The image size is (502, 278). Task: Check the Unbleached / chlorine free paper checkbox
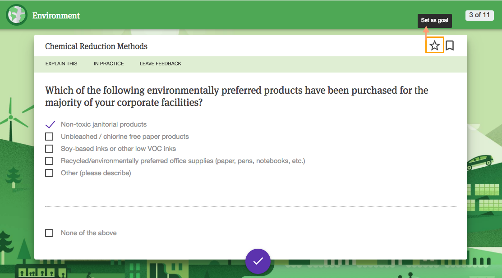point(49,137)
